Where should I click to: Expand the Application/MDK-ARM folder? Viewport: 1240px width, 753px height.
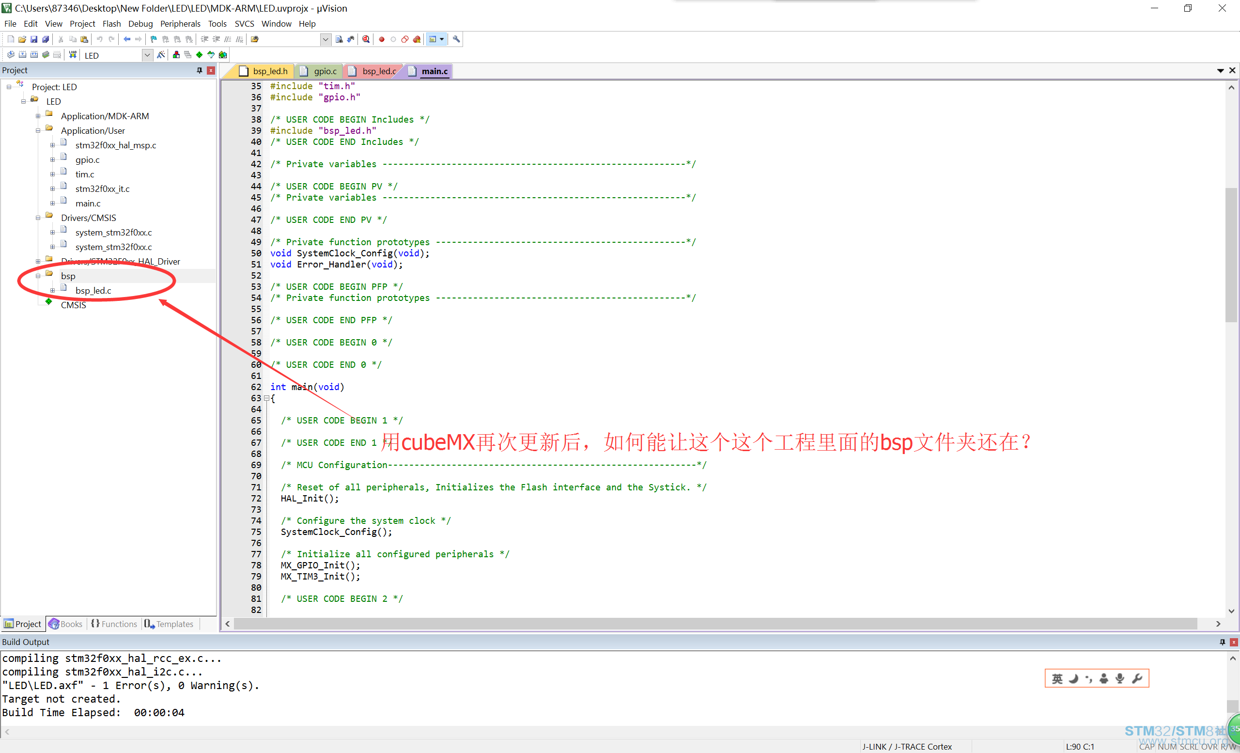[38, 116]
